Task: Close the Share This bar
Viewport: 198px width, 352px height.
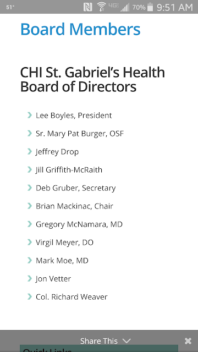Action: pos(188,341)
